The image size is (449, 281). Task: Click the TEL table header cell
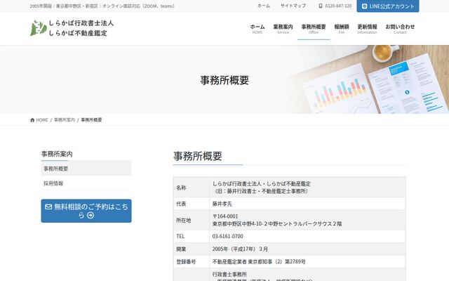pyautogui.click(x=192, y=236)
